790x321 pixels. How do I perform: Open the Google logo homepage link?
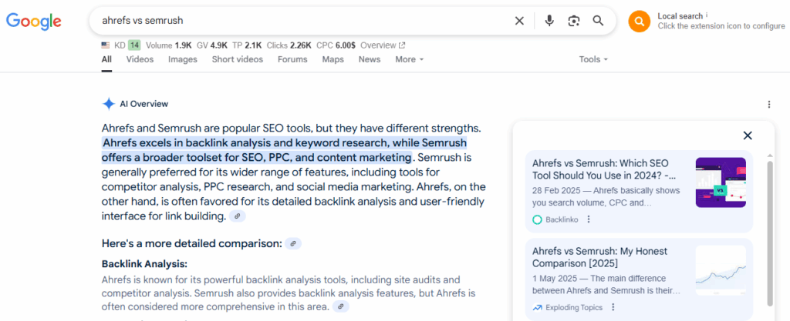[x=34, y=21]
